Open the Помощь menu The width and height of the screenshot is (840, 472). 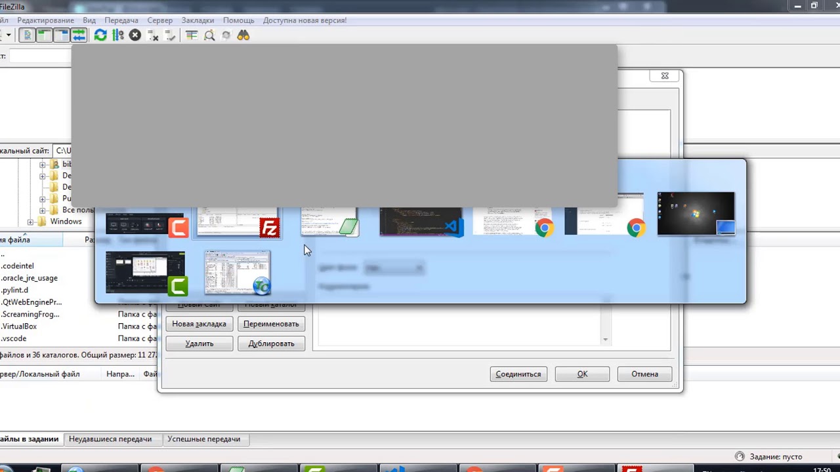pos(239,20)
